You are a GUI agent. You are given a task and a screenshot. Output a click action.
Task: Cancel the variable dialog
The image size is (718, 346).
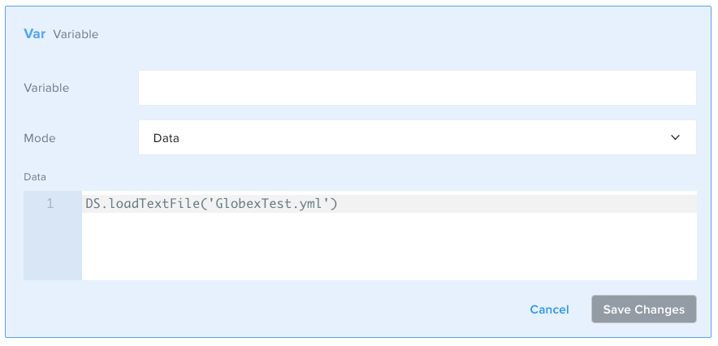(x=549, y=309)
